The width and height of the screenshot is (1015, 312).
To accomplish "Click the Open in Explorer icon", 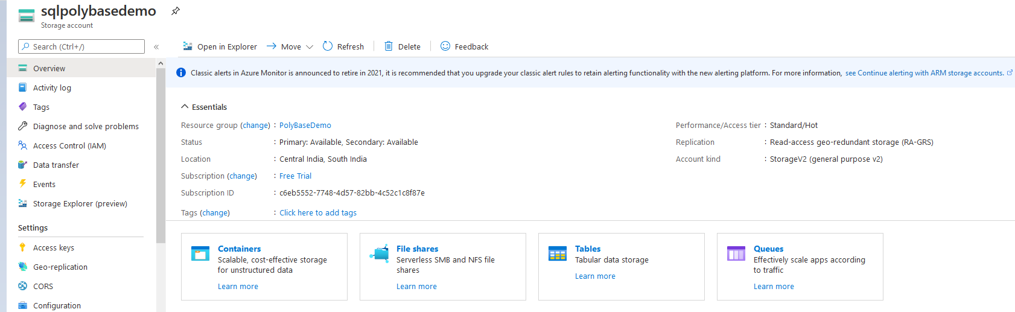I will point(188,46).
